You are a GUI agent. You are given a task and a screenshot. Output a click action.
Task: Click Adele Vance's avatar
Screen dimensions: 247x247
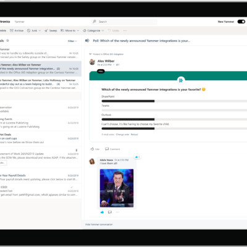[92, 161]
